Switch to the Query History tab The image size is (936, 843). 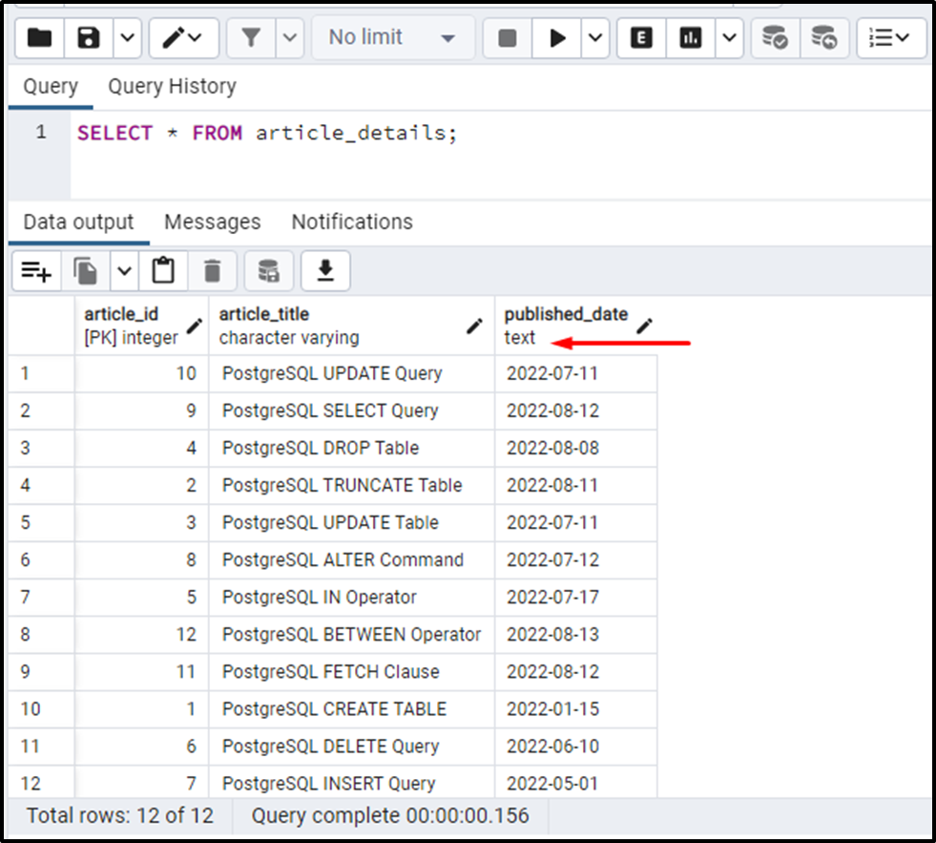pyautogui.click(x=172, y=86)
